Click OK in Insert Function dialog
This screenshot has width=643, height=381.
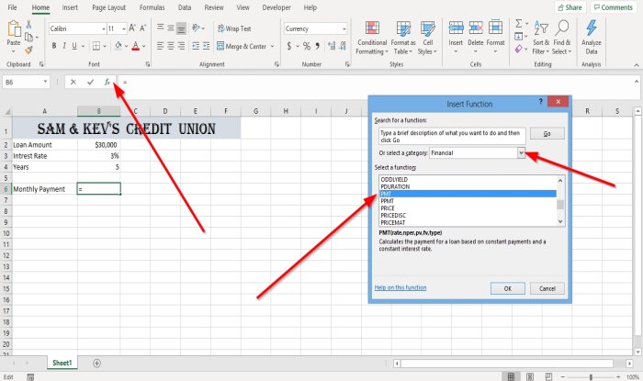(508, 288)
